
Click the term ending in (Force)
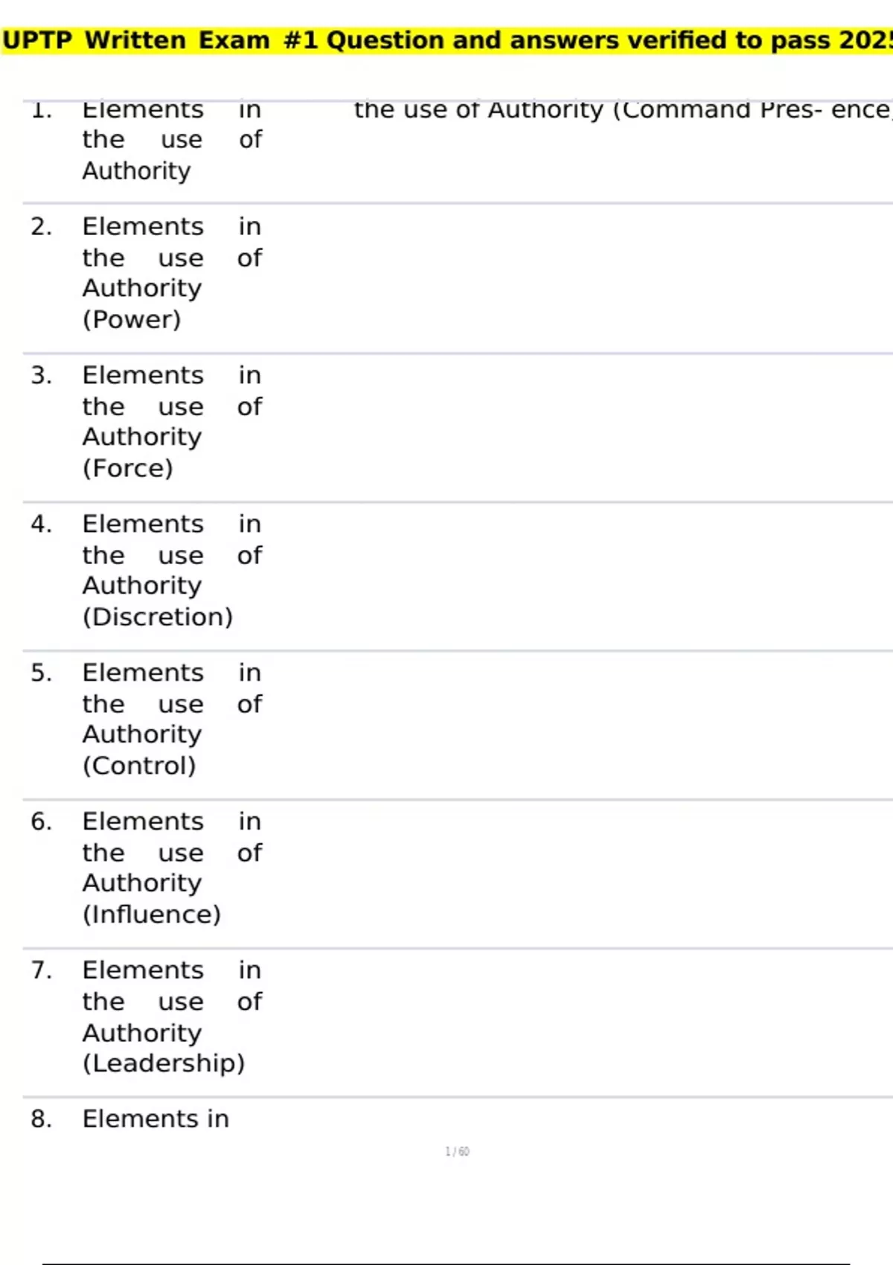pos(172,421)
